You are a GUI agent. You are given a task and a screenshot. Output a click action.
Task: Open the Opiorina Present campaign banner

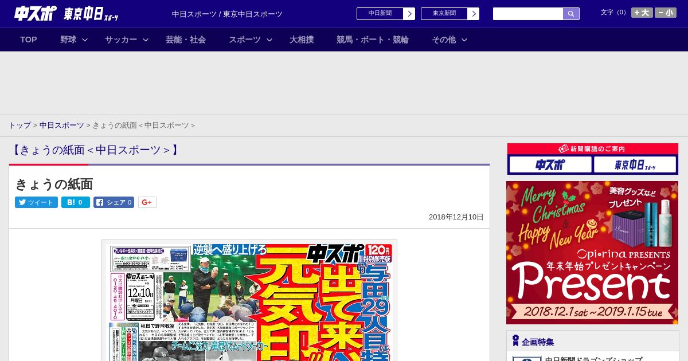592,253
